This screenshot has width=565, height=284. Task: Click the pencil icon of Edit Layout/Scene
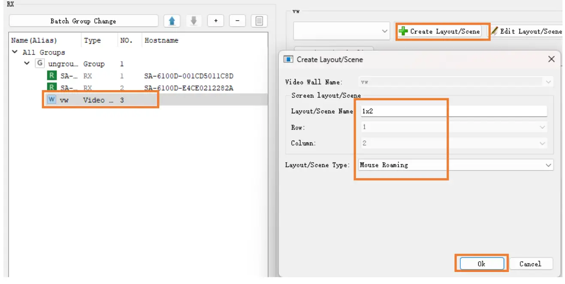click(495, 31)
